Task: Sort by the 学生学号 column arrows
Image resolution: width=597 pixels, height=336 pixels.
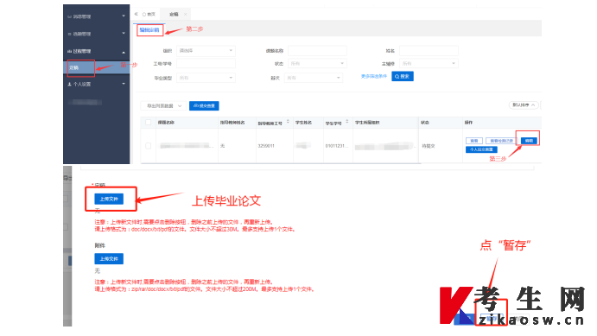Action: 346,122
